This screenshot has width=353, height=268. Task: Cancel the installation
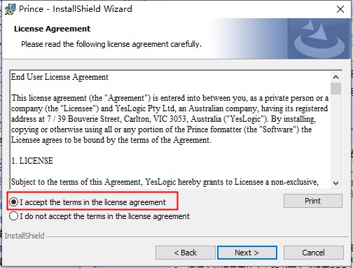(313, 253)
